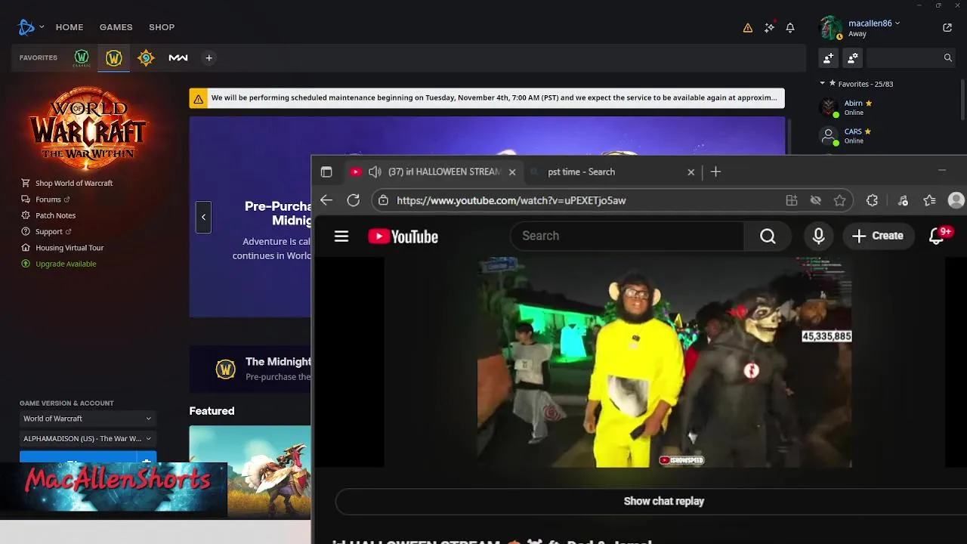Viewport: 967px width, 544px height.
Task: Click the macallen86 profile avatar
Action: tap(830, 28)
